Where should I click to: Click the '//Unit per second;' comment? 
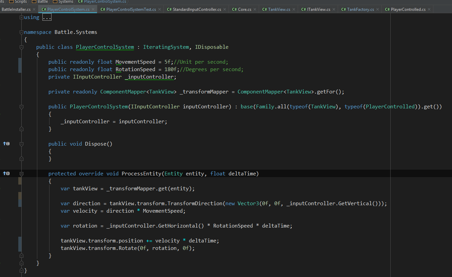[x=201, y=62]
